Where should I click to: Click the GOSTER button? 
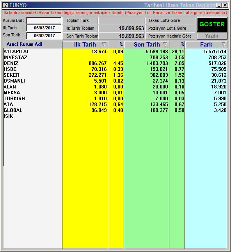212,24
